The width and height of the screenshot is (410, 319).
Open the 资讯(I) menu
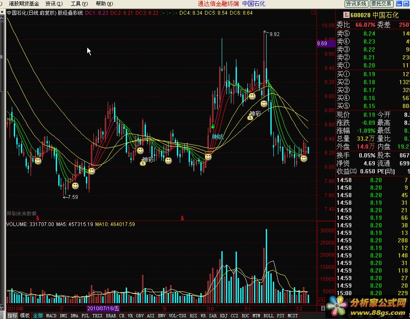(x=54, y=4)
